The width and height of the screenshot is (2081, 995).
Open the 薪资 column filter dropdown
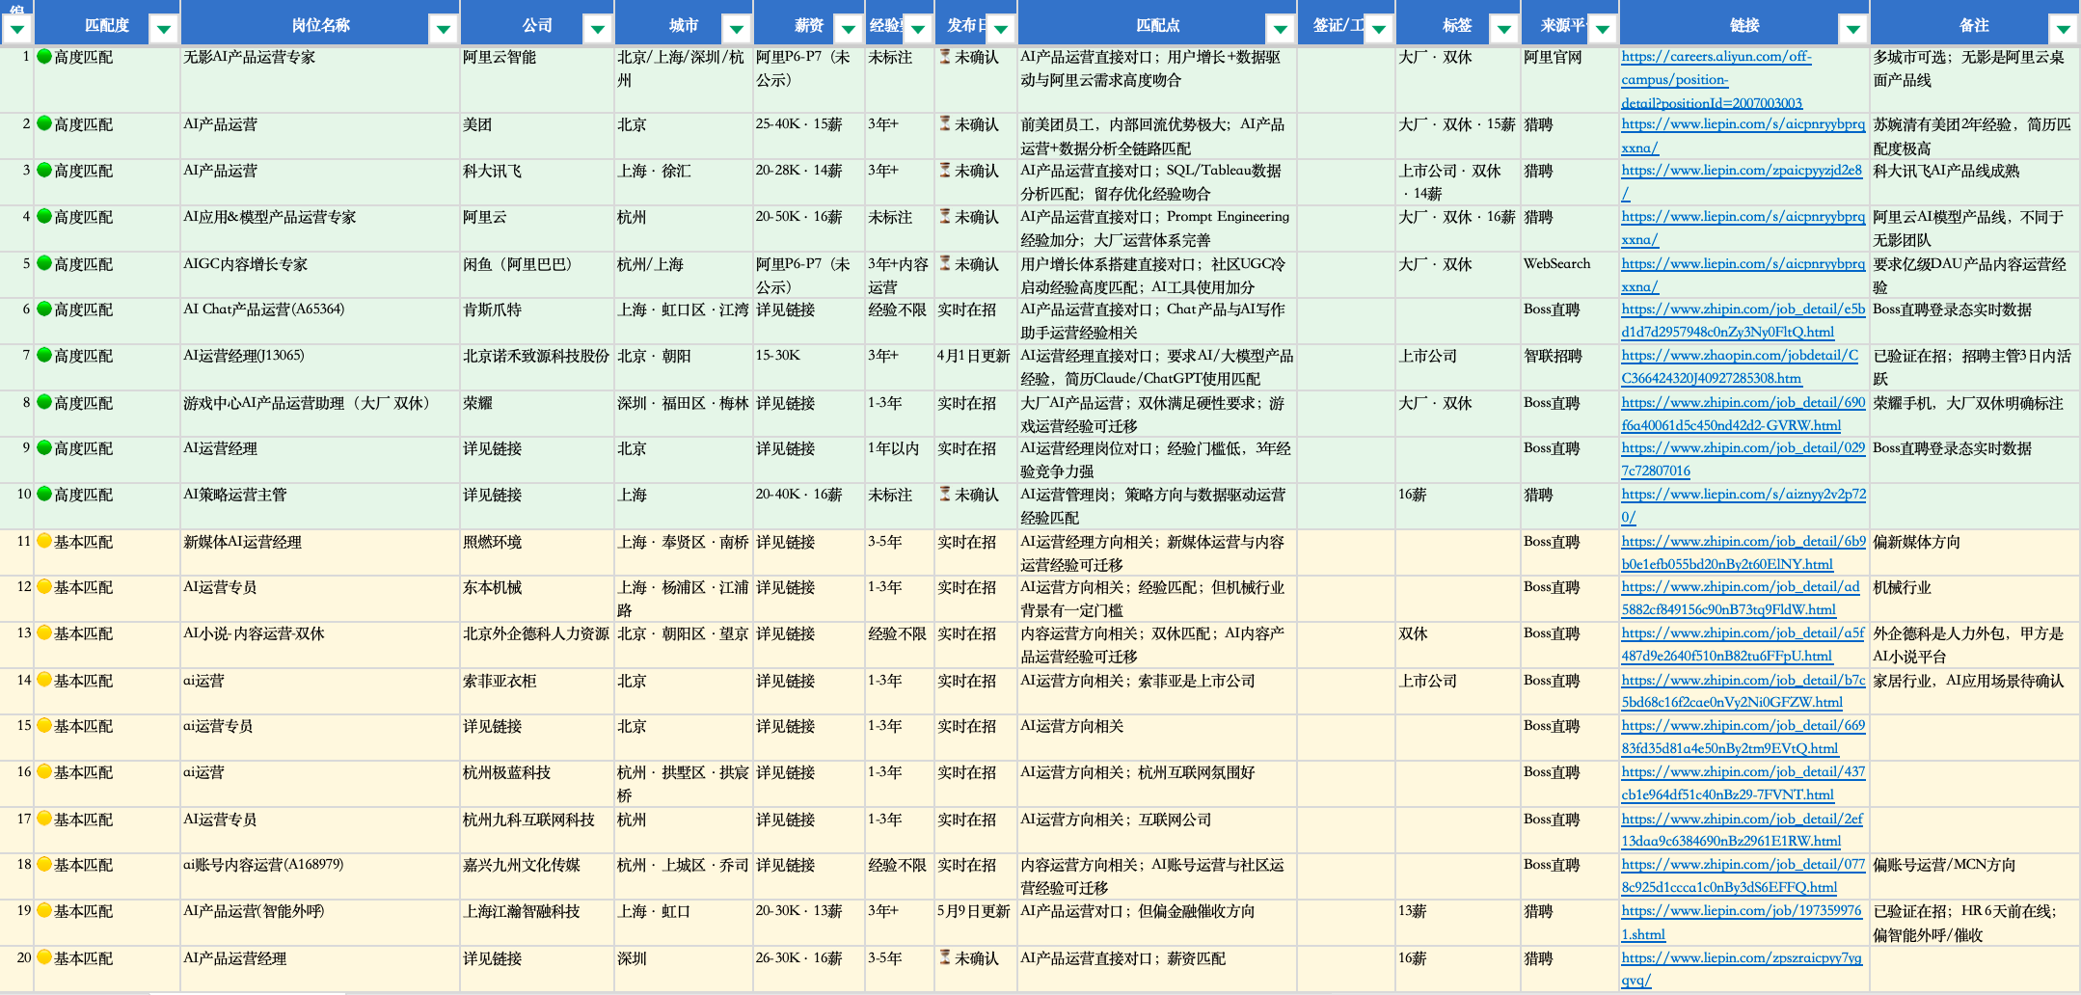pyautogui.click(x=849, y=30)
